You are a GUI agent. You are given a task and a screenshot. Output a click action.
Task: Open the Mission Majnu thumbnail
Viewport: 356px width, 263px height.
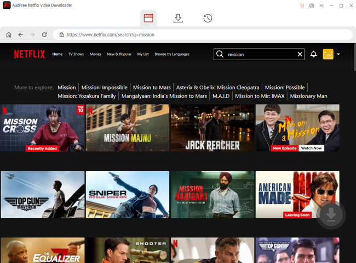tap(128, 128)
